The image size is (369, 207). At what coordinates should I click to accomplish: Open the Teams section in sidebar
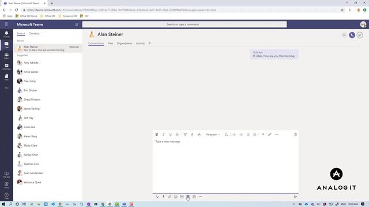coord(6,56)
